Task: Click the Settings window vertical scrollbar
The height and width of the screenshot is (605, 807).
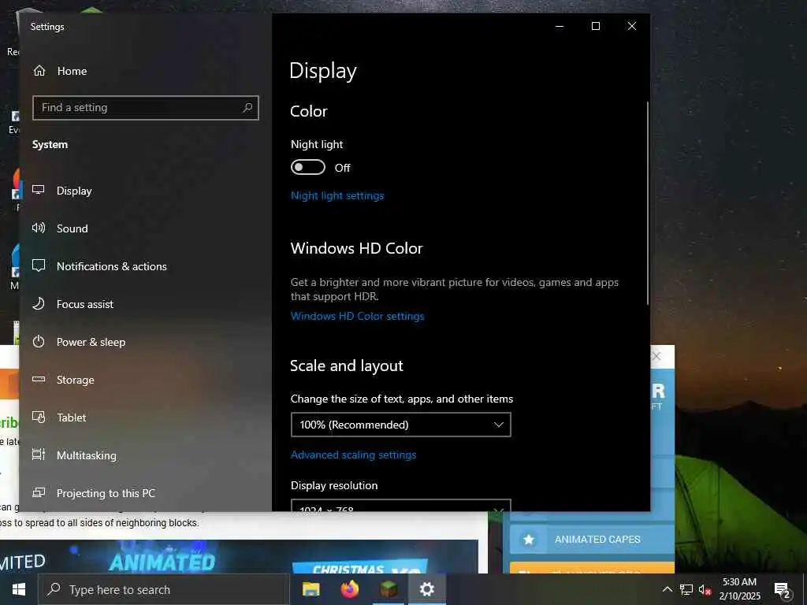Action: [x=647, y=202]
